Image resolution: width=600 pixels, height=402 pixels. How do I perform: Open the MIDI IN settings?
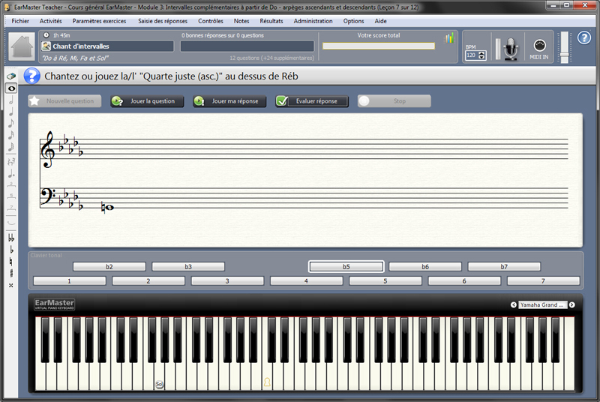click(539, 49)
